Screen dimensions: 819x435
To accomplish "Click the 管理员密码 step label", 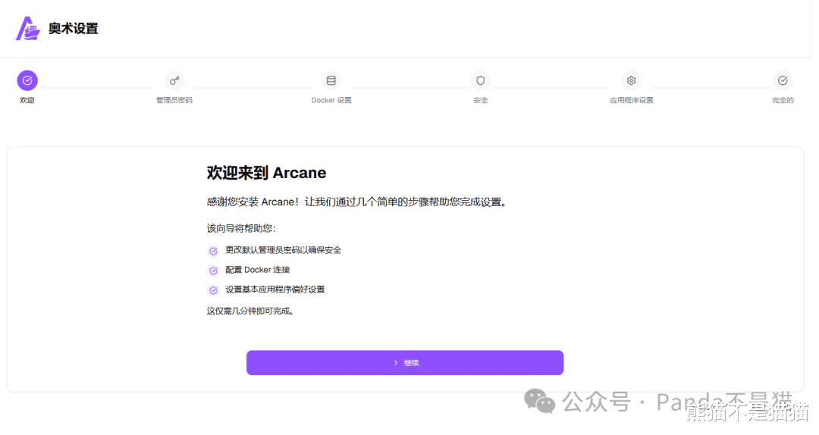I will coord(174,100).
